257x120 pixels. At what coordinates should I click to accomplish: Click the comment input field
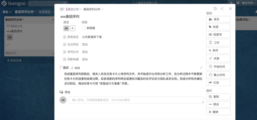tap(136, 100)
